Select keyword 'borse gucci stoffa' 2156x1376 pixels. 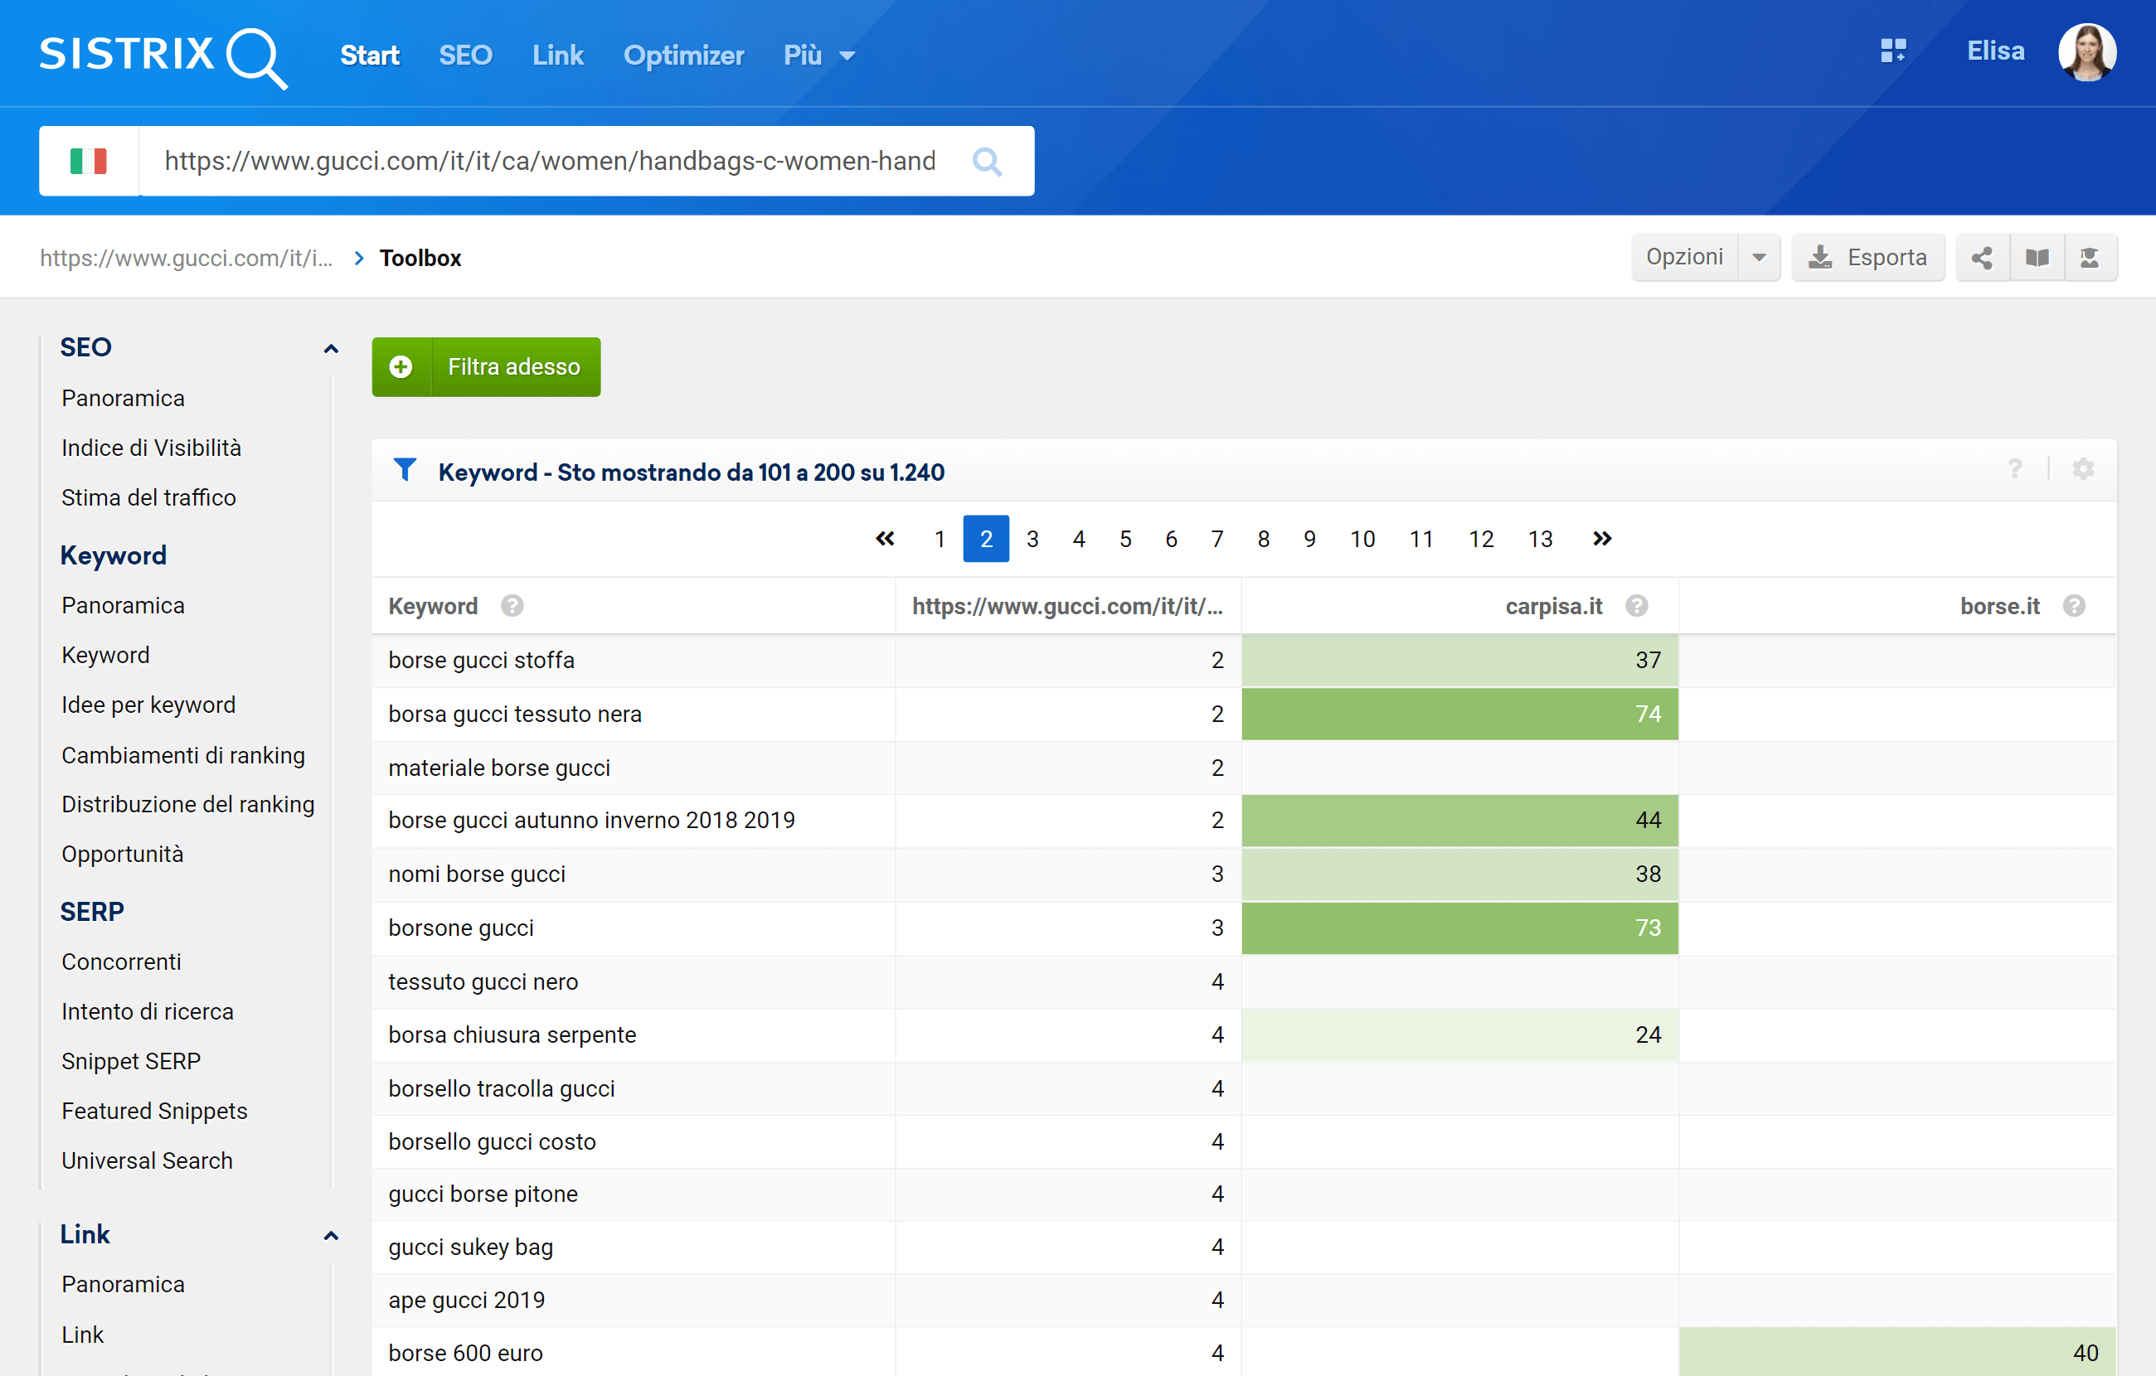click(x=482, y=661)
